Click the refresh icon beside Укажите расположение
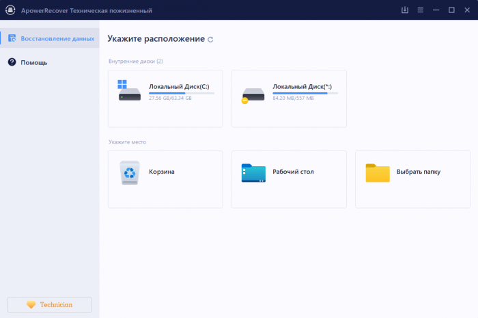 coord(210,40)
